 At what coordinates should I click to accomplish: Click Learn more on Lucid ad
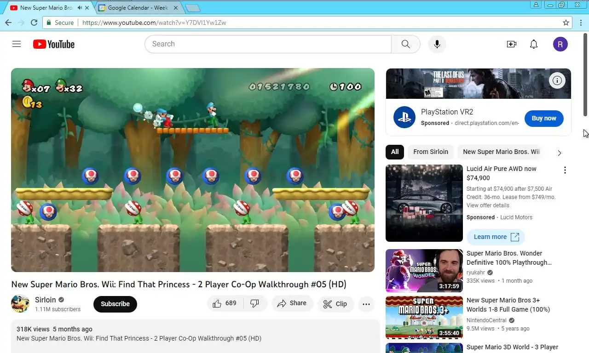pyautogui.click(x=496, y=237)
